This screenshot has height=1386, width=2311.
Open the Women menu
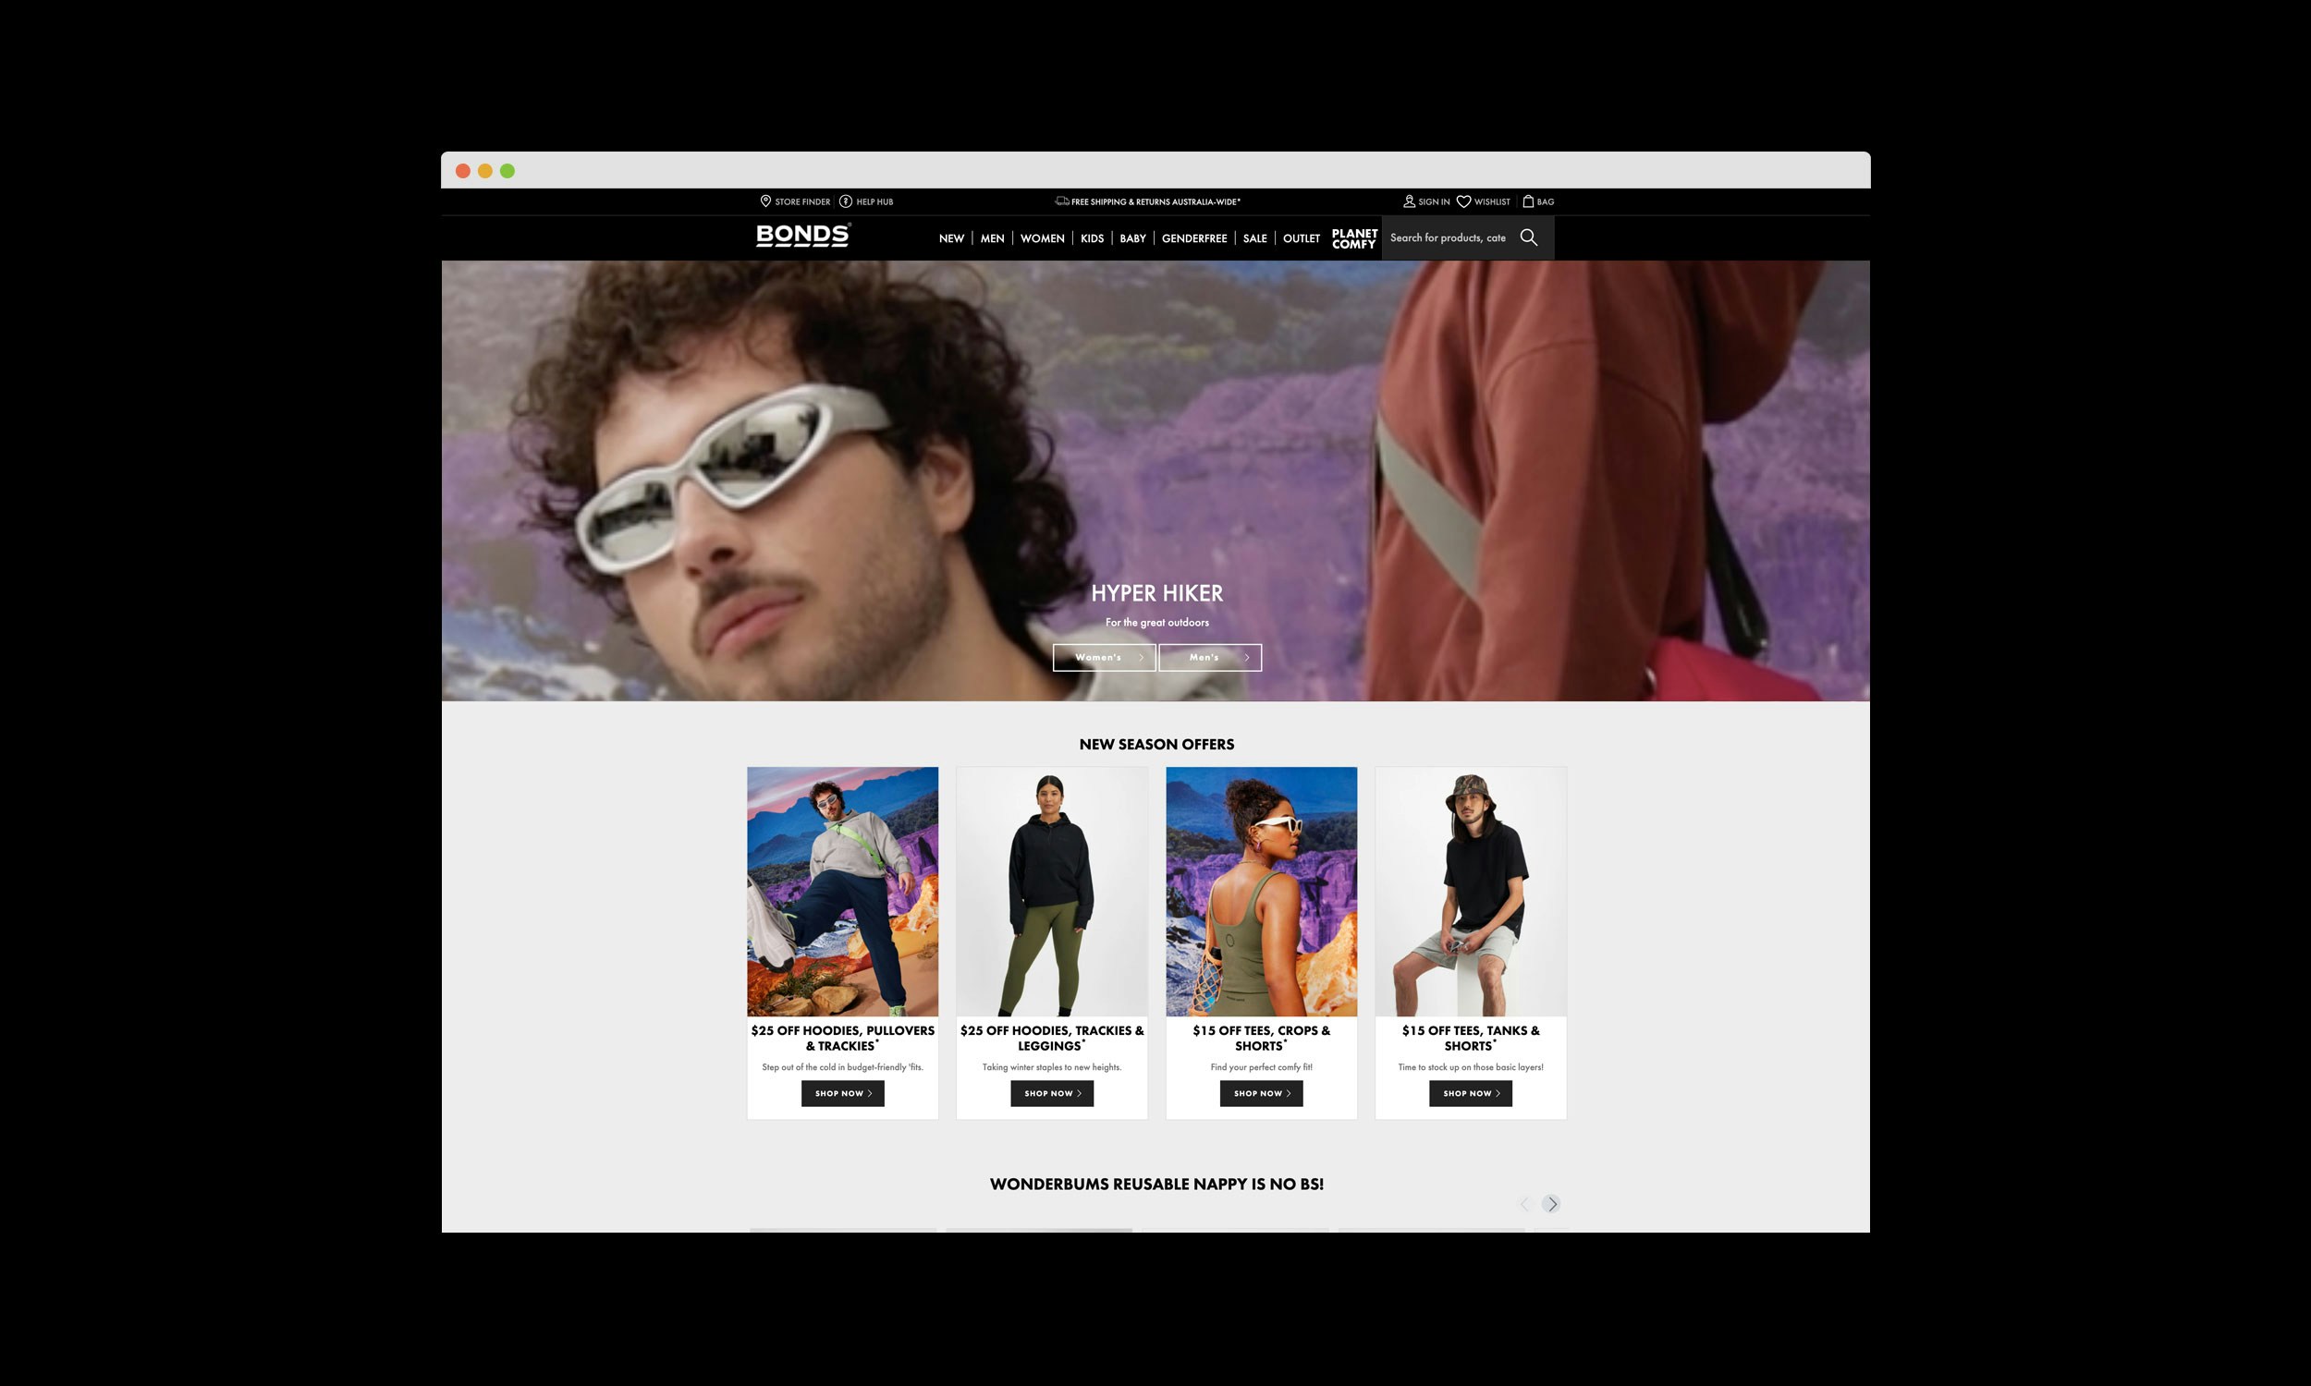[x=1042, y=238]
